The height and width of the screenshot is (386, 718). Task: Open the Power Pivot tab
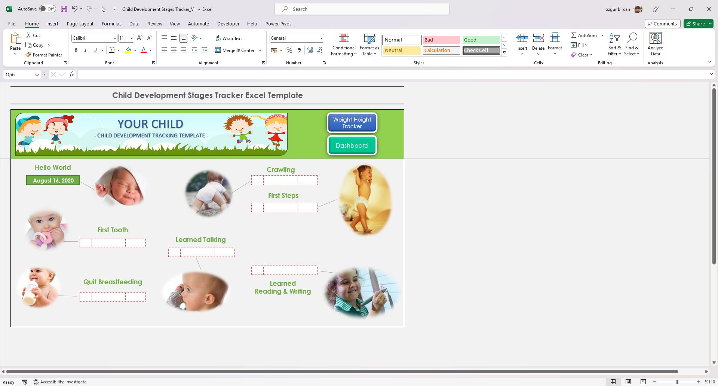coord(278,24)
